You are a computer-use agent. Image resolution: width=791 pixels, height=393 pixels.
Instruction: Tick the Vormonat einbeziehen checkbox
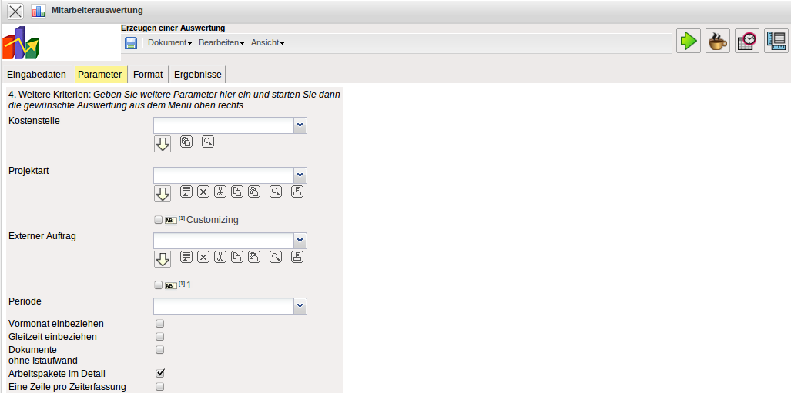[160, 324]
